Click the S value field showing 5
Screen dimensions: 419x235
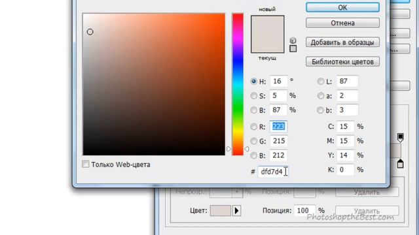point(278,96)
